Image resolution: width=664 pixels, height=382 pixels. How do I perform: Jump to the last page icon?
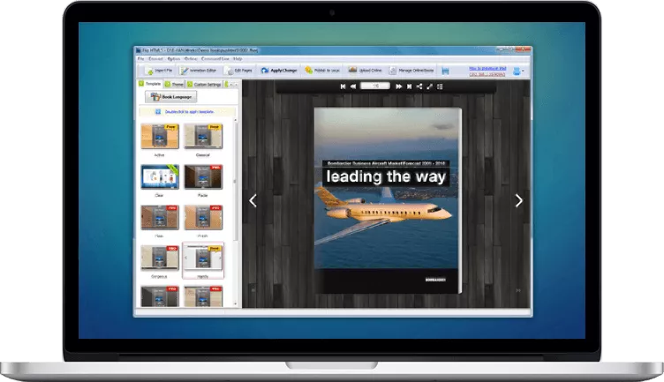[409, 86]
